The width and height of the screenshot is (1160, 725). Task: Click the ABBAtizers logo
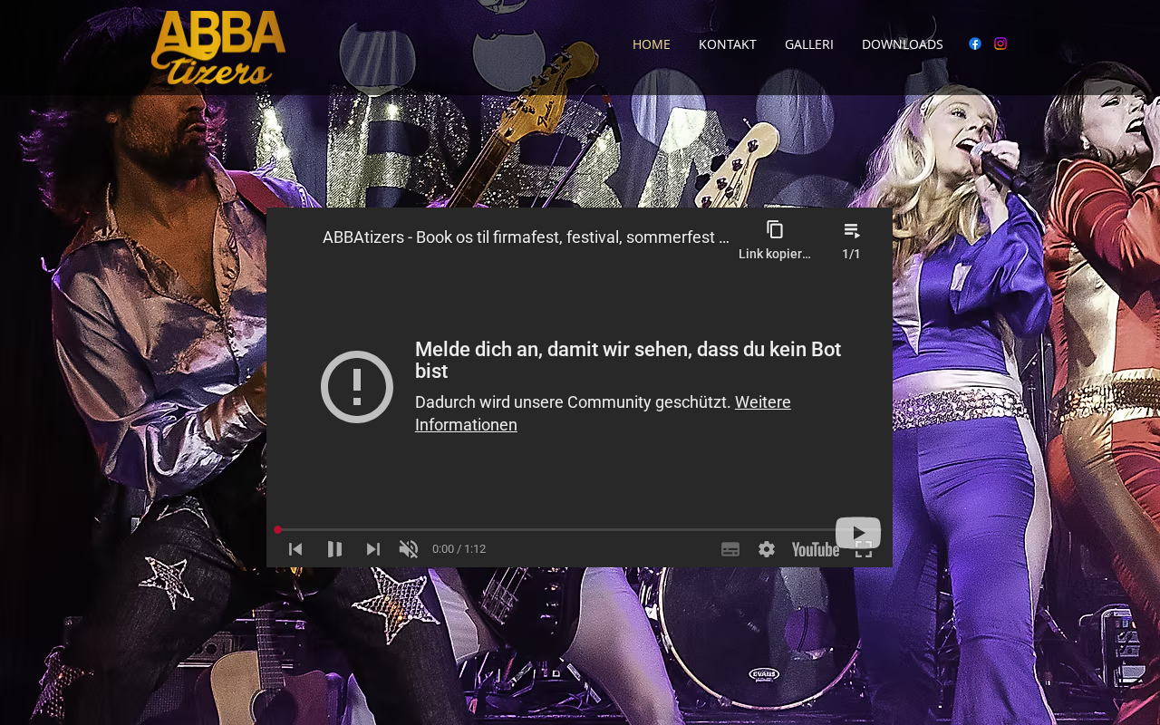[218, 48]
